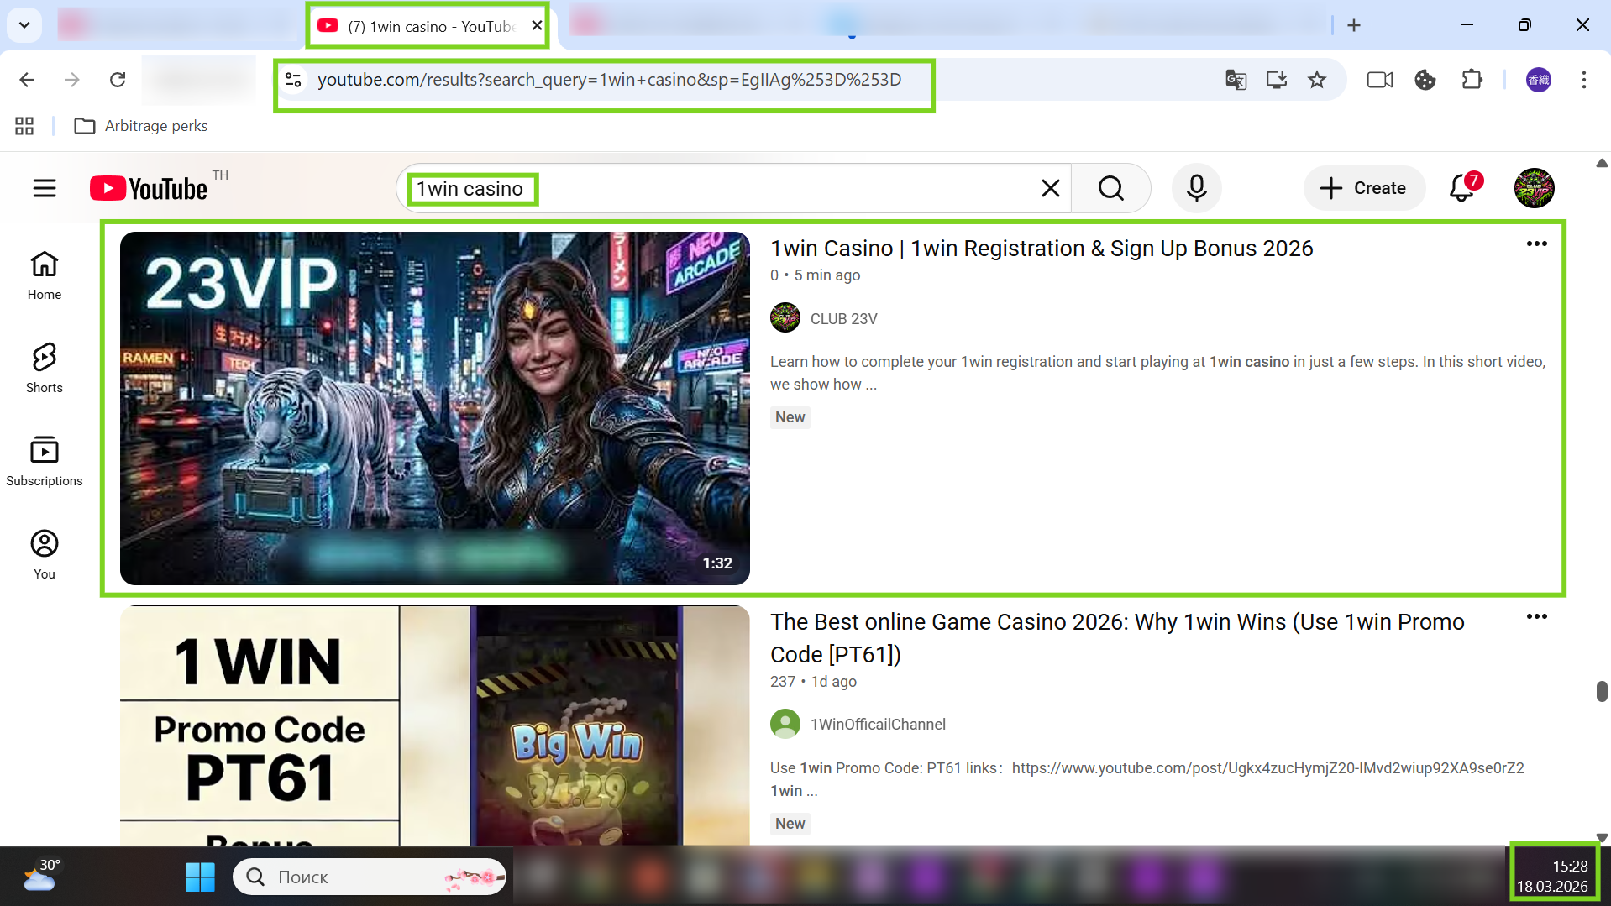1611x906 pixels.
Task: Click the page vertical scrollbar thumb
Action: click(1601, 691)
